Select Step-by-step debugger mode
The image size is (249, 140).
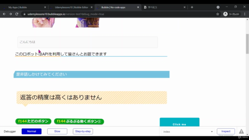[x=83, y=131]
